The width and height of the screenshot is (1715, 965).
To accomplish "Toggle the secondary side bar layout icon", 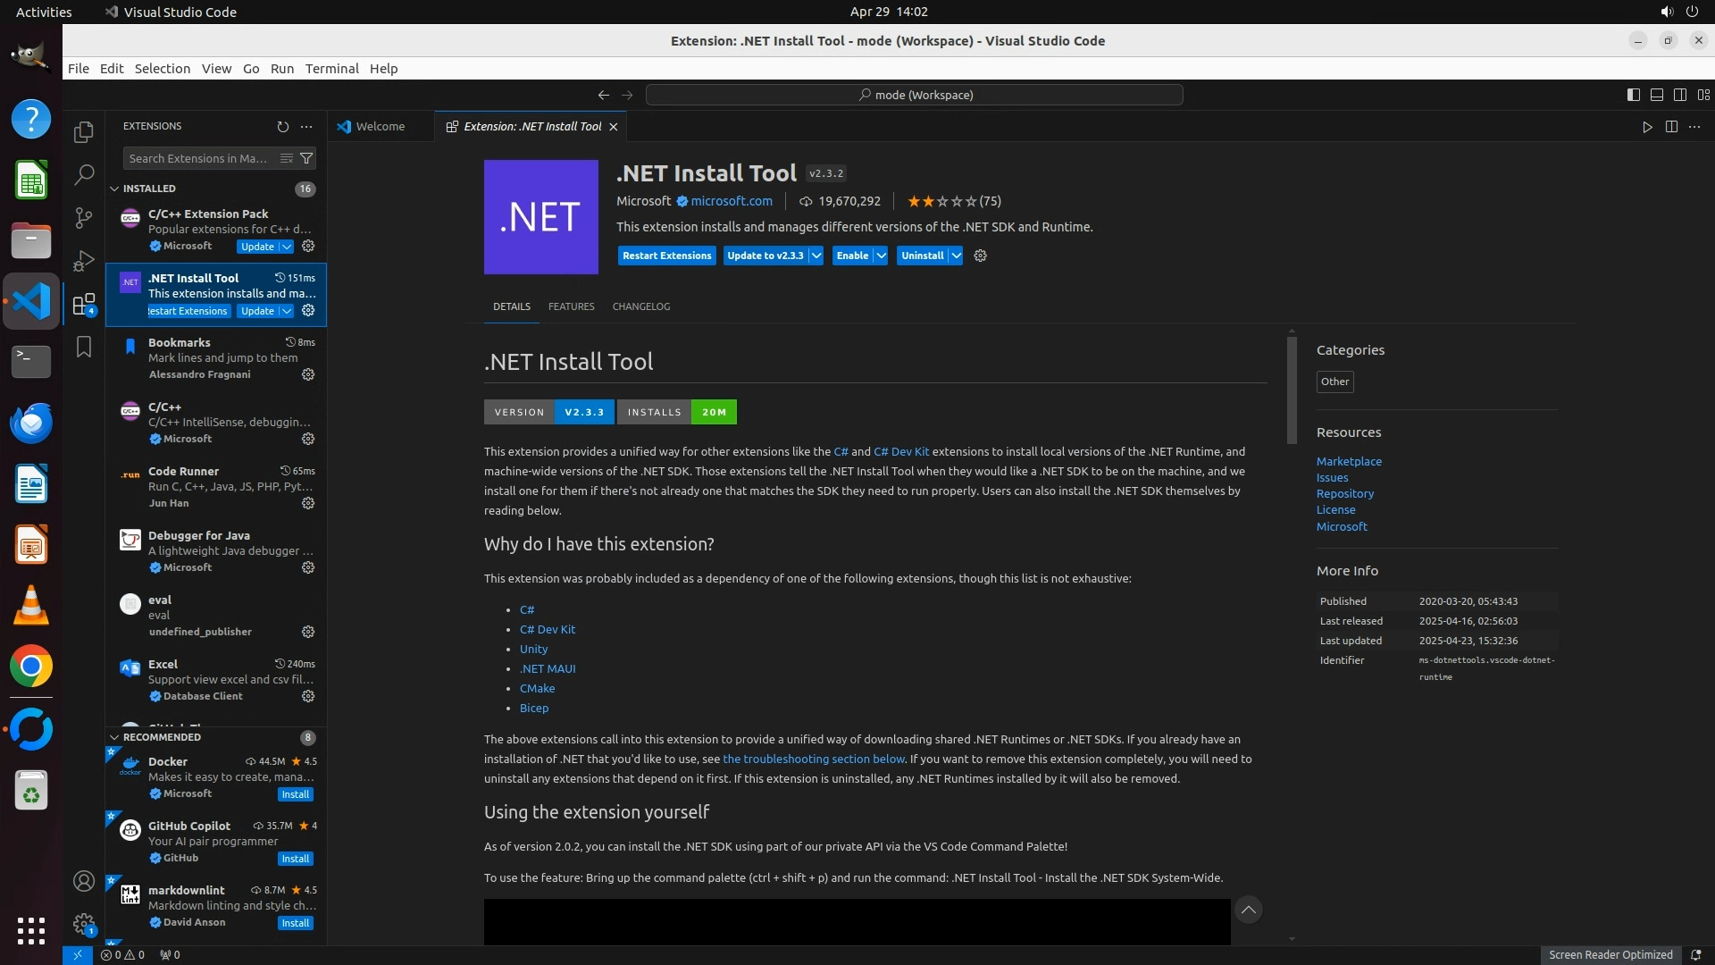I will pyautogui.click(x=1679, y=95).
